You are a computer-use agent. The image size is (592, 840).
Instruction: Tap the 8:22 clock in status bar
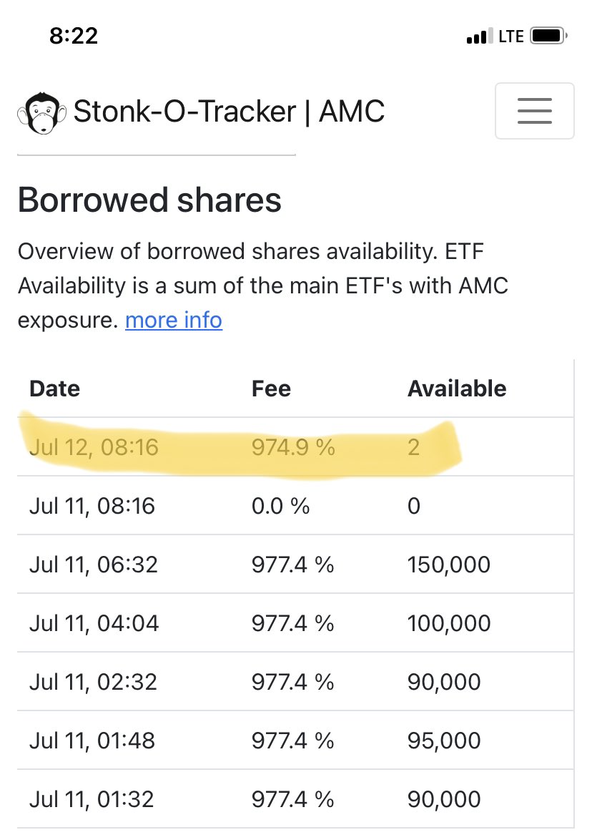point(74,36)
